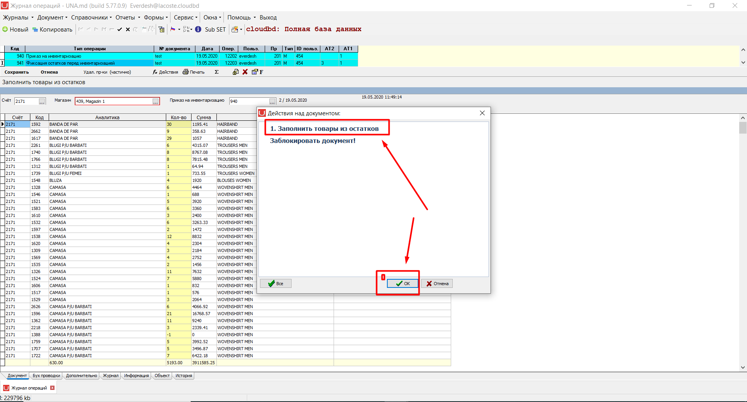Click the product grid vertical scrollbar

coord(743,242)
